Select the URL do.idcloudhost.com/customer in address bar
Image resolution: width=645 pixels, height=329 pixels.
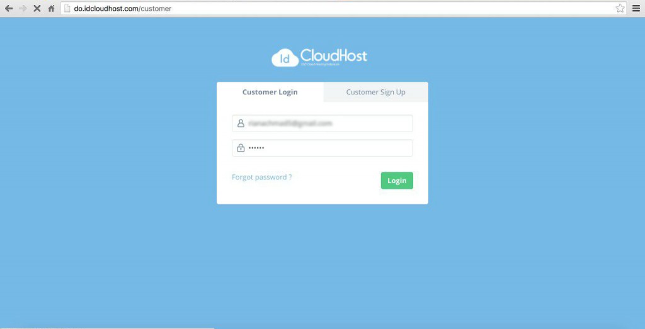click(123, 8)
